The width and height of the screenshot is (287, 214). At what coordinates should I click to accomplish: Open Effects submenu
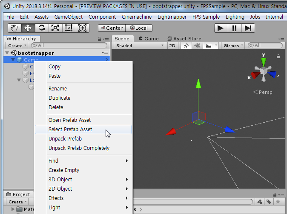83,198
